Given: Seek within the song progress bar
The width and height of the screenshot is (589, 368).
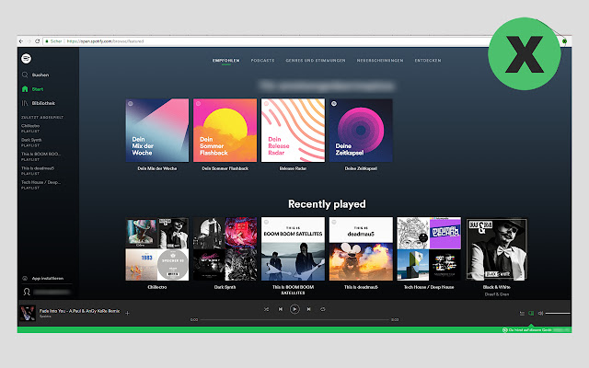Looking at the screenshot, I should (294, 320).
